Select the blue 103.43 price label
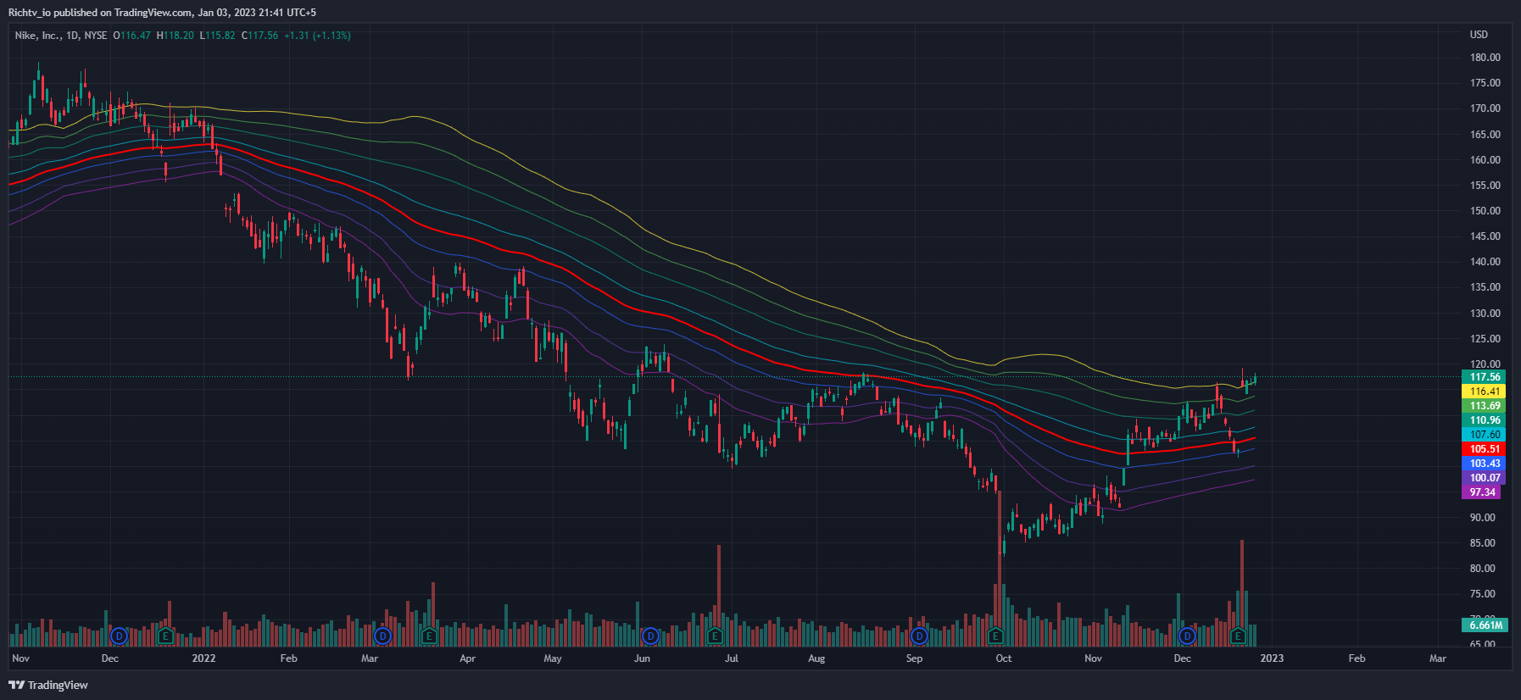 click(1485, 464)
